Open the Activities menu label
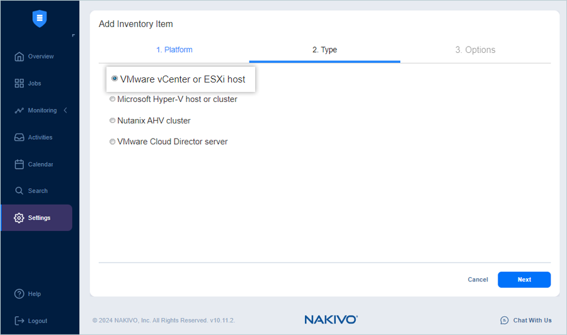 tap(40, 137)
